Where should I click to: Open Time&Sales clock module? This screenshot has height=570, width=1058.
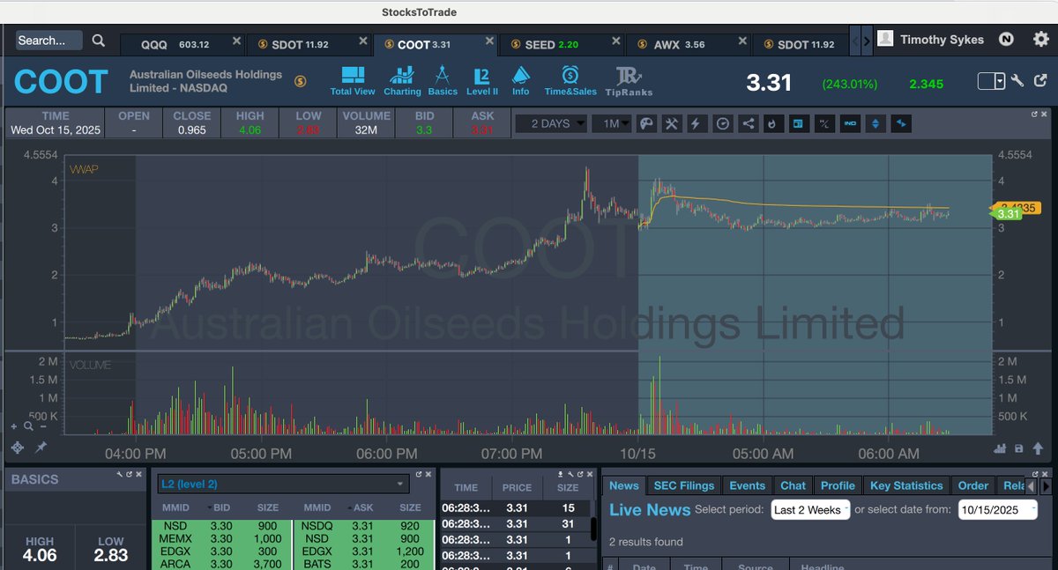(570, 80)
